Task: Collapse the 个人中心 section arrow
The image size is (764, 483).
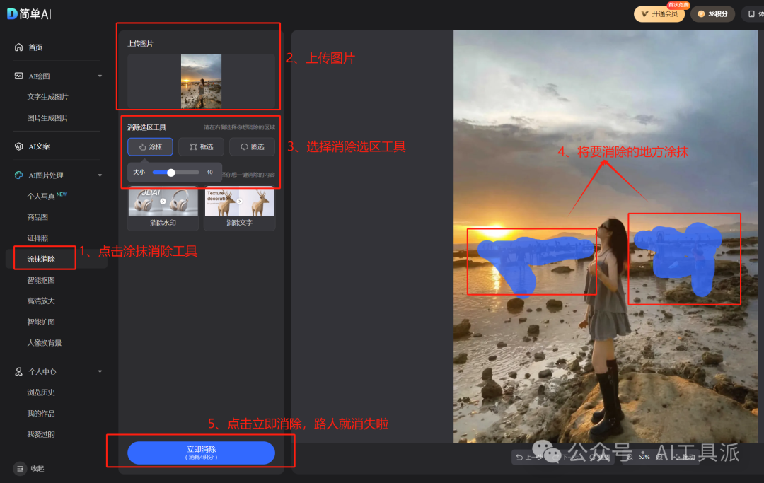Action: [x=100, y=371]
